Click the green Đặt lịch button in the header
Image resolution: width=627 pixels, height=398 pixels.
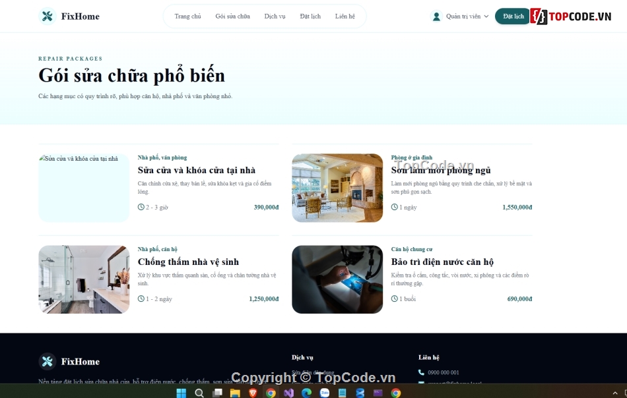pyautogui.click(x=513, y=16)
